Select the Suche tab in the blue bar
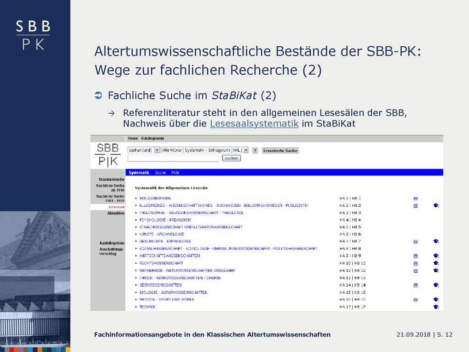The width and height of the screenshot is (469, 352). [x=160, y=173]
